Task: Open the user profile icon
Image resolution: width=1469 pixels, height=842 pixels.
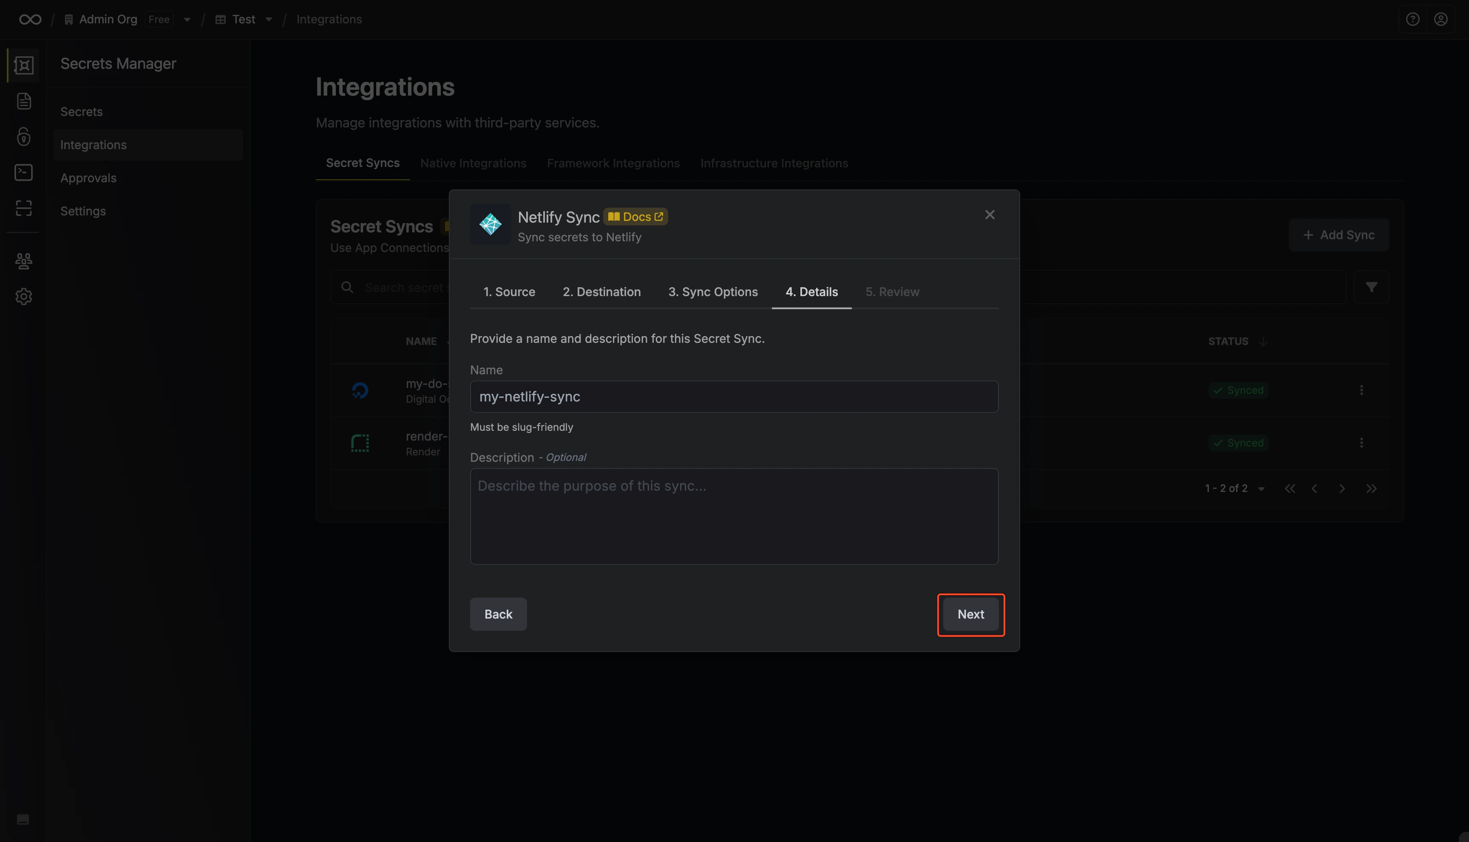Action: (x=1441, y=20)
